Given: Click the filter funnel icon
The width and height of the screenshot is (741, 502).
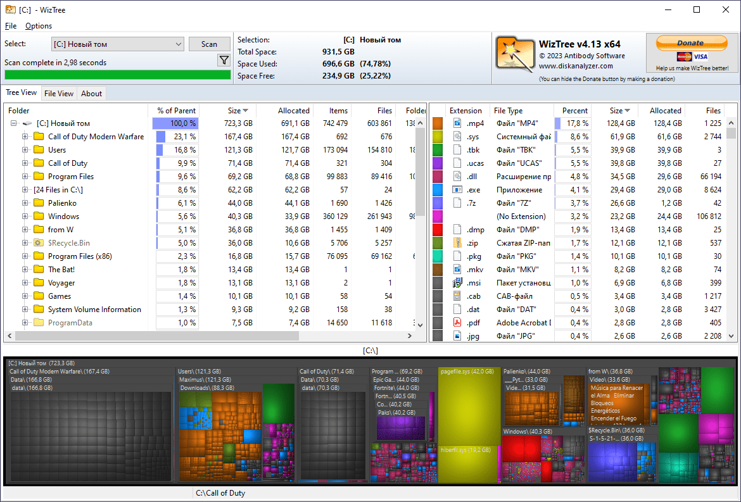Looking at the screenshot, I should pyautogui.click(x=224, y=60).
